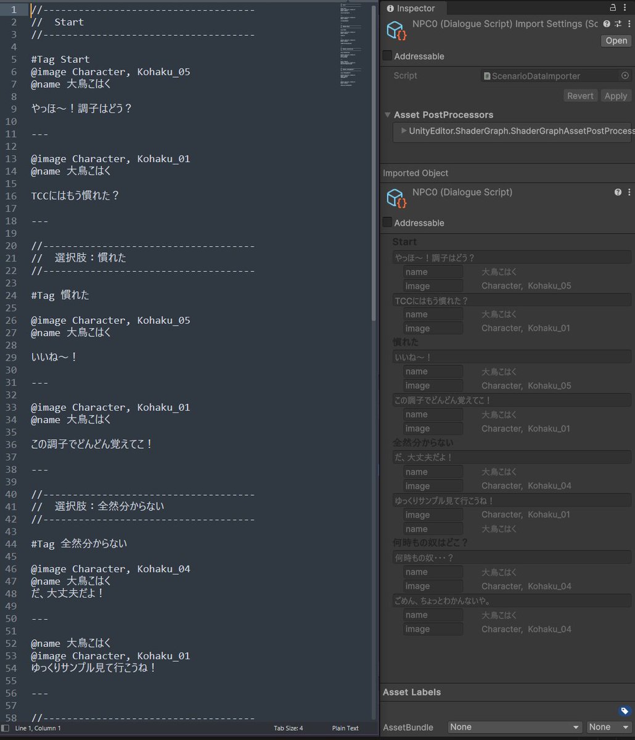Open help for the imported NPC0 Dialogue Script
Viewport: 635px width, 740px height.
(618, 192)
